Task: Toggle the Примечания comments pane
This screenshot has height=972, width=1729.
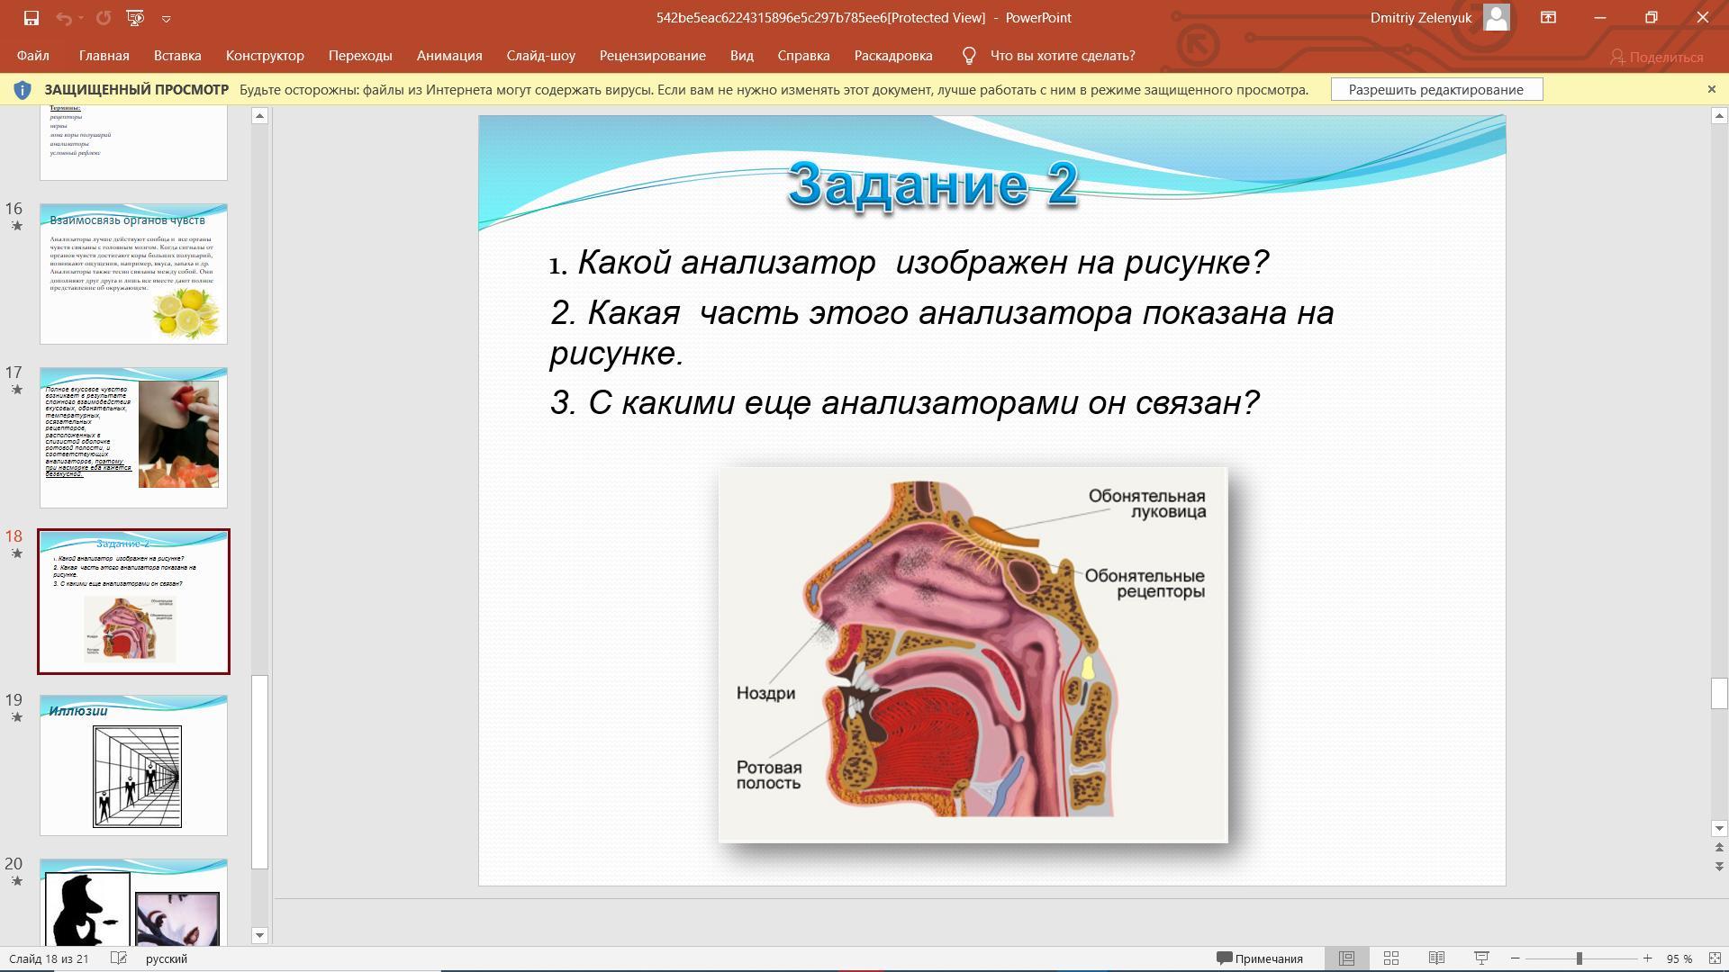Action: point(1260,958)
